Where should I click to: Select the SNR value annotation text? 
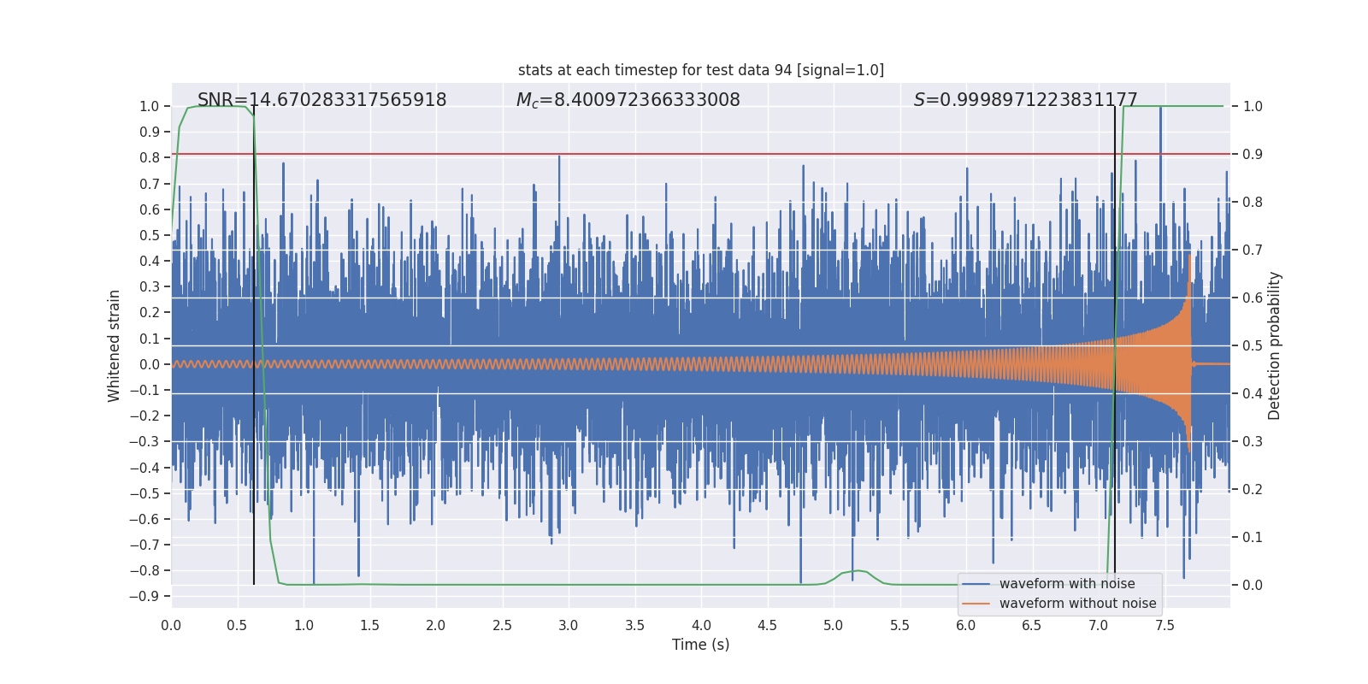[x=321, y=100]
